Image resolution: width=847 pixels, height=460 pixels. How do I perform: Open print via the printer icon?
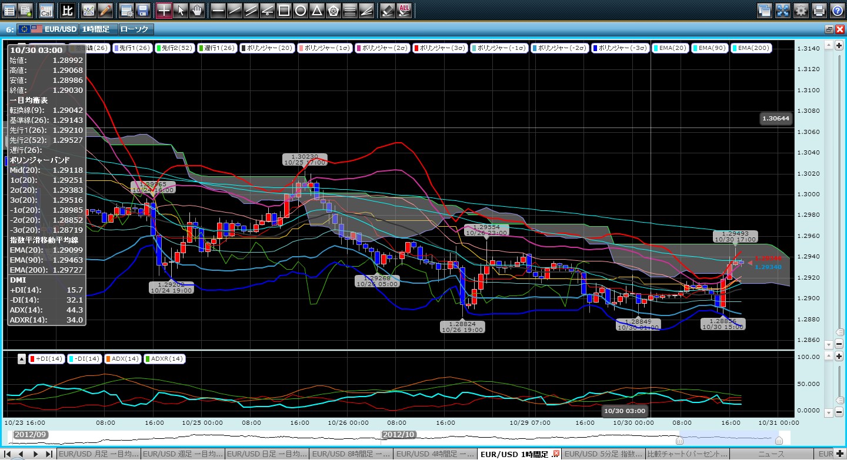click(x=819, y=10)
